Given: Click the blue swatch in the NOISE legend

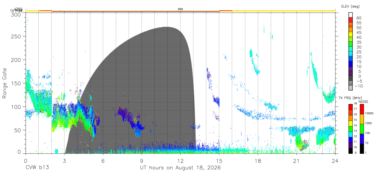Looking at the screenshot, I should coord(362,139).
